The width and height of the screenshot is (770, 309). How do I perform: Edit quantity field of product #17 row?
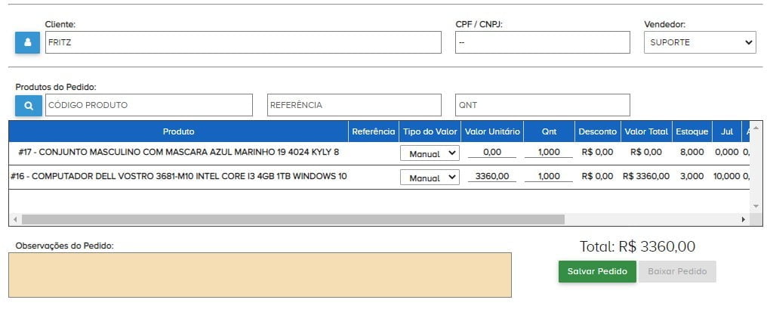pos(549,153)
